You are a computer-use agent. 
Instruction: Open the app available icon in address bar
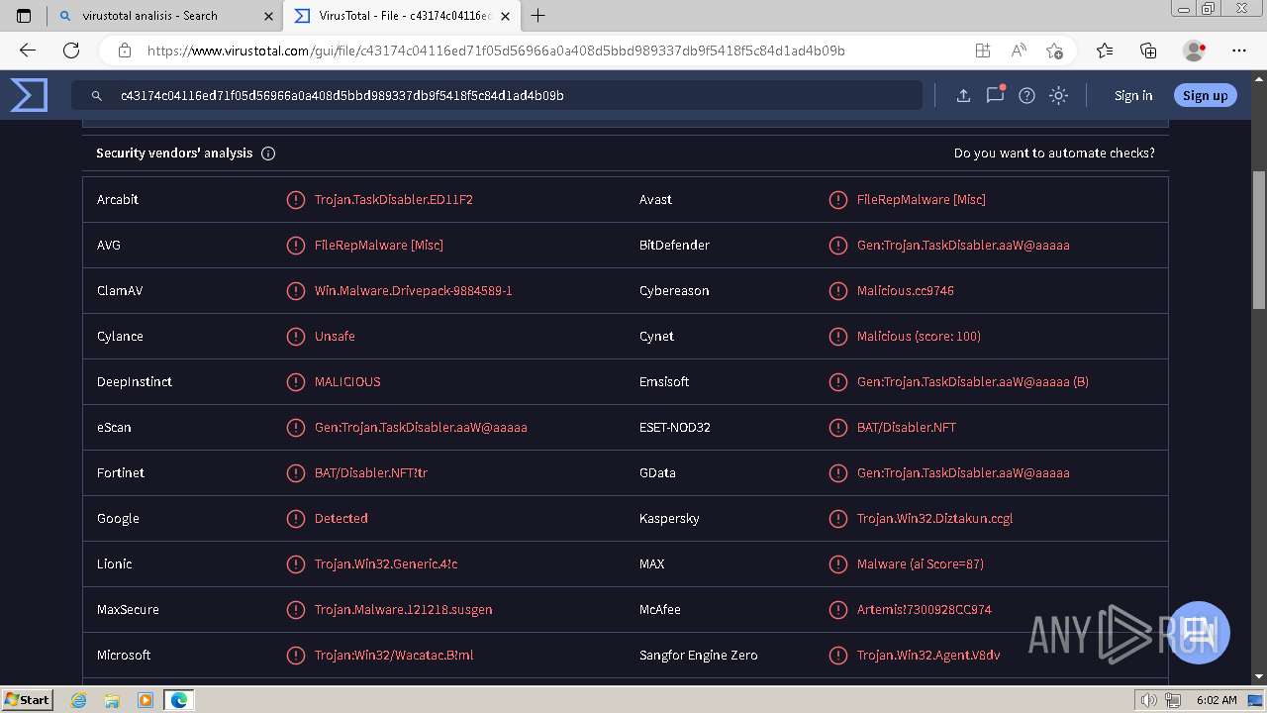(x=982, y=51)
